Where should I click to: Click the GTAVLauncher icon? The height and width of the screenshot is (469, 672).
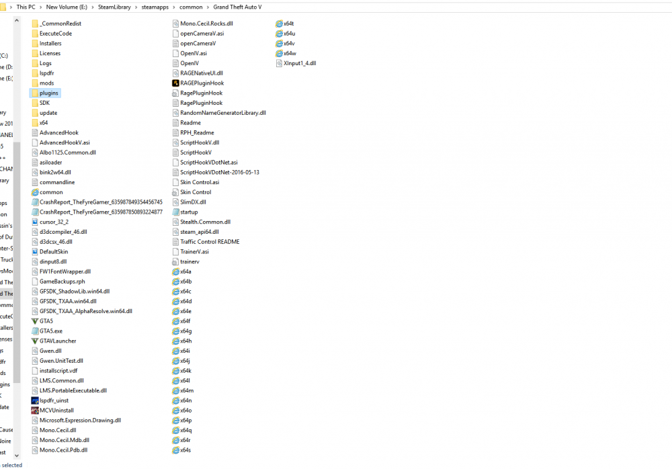tap(35, 341)
